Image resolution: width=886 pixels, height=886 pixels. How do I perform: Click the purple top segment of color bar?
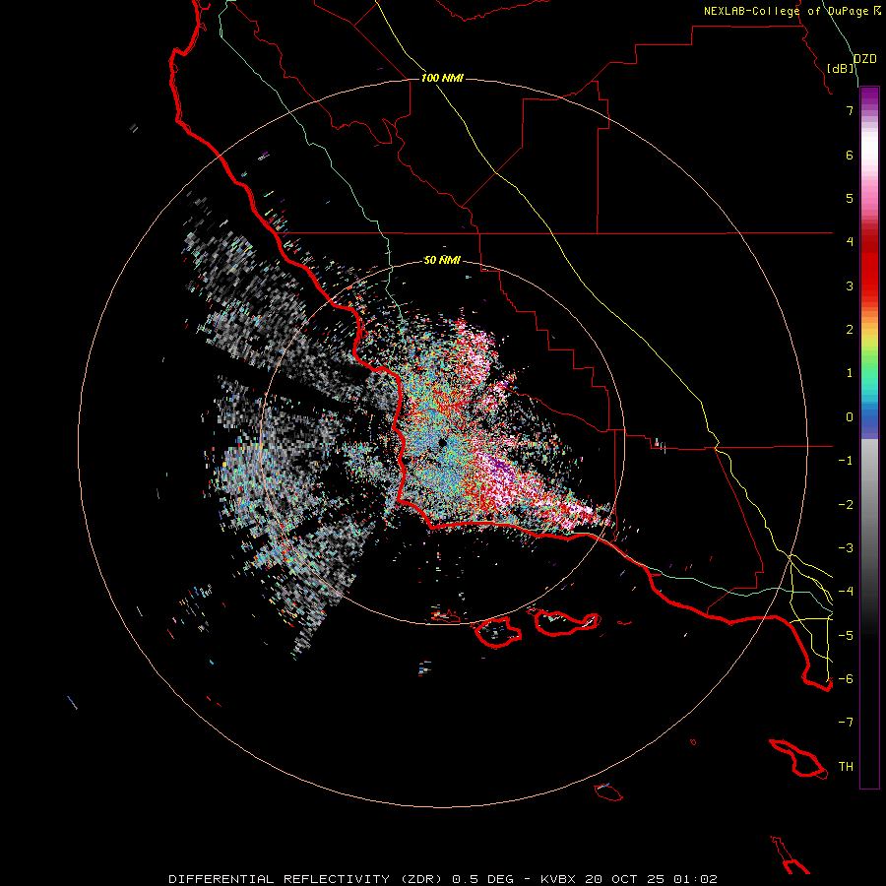(869, 97)
